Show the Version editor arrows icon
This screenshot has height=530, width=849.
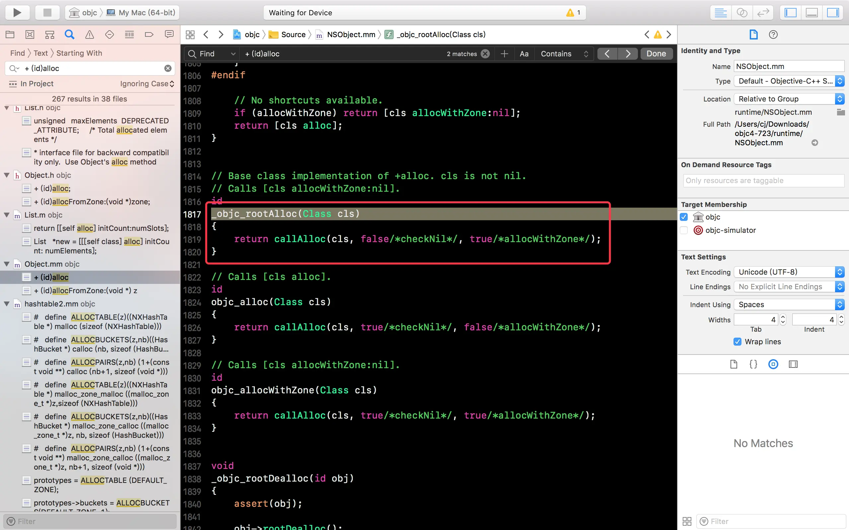coord(763,13)
